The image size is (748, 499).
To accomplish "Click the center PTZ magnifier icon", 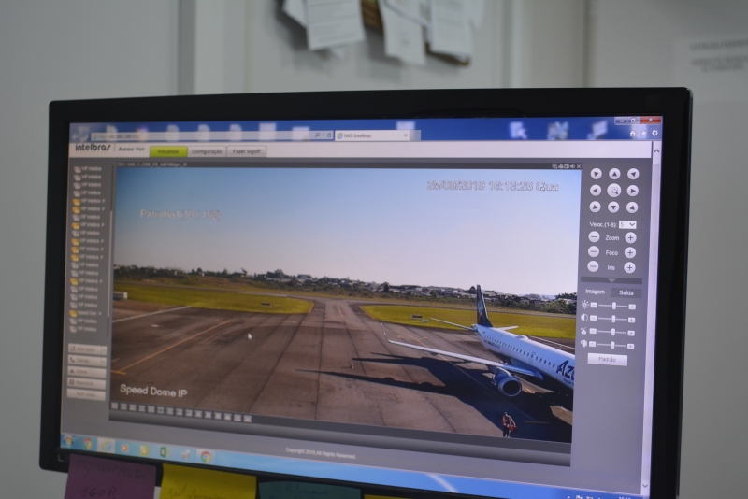I will point(613,190).
